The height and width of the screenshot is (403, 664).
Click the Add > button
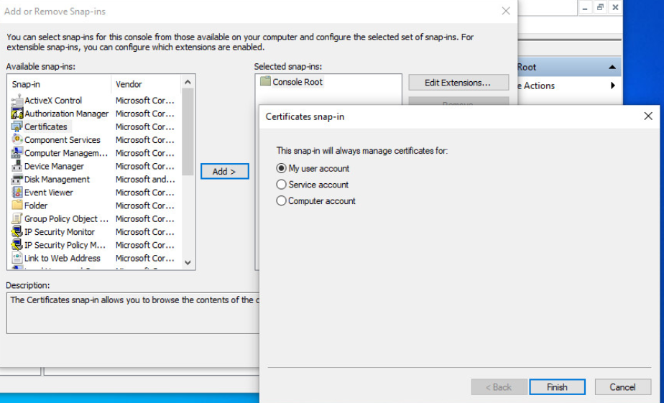coord(224,172)
